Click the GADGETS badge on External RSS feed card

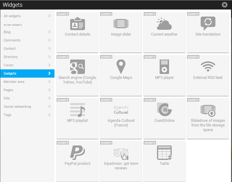[x=193, y=57]
